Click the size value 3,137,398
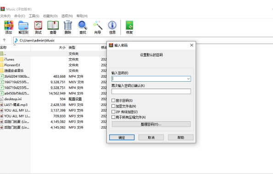Viewport: 273px width, 174px height. [58, 110]
